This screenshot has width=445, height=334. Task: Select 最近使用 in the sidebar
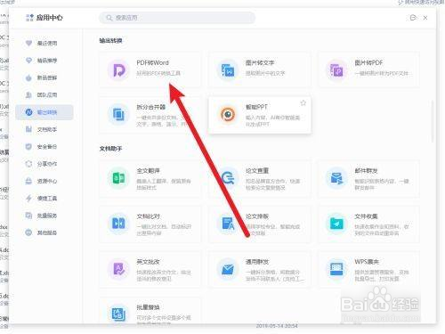click(x=44, y=44)
